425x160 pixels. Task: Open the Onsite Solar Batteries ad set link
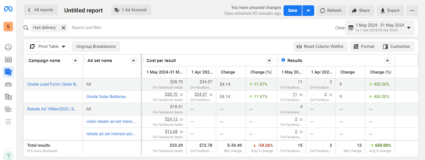[x=106, y=97]
